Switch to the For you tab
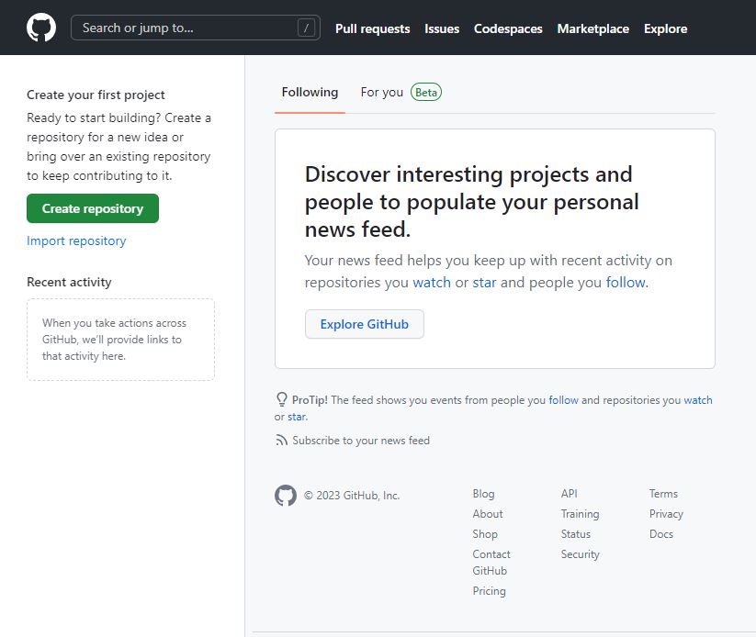756x637 pixels. [381, 92]
